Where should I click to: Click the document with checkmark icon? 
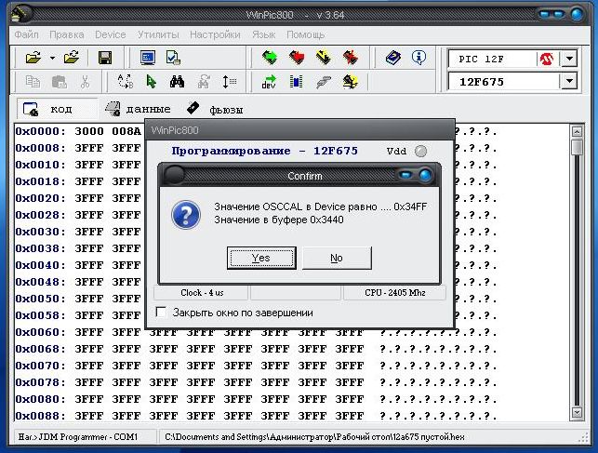[173, 58]
